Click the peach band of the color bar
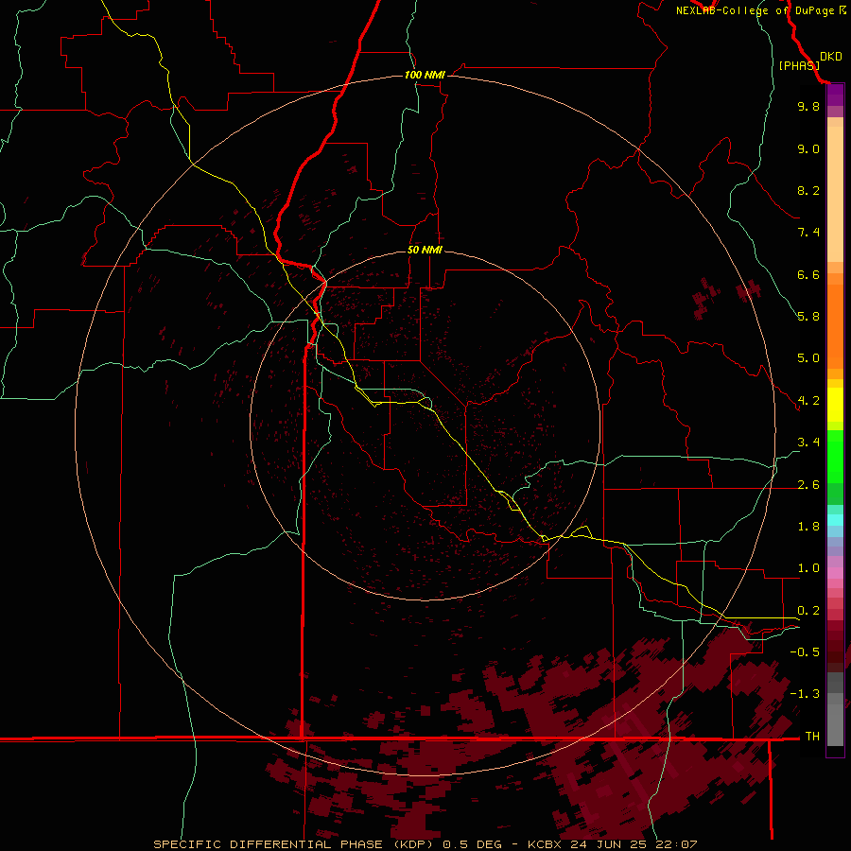Viewport: 851px width, 851px height. pos(835,193)
